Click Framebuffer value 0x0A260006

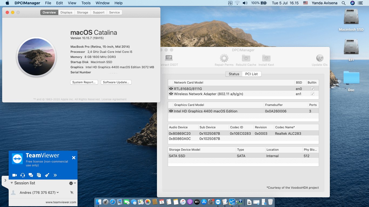point(276,111)
